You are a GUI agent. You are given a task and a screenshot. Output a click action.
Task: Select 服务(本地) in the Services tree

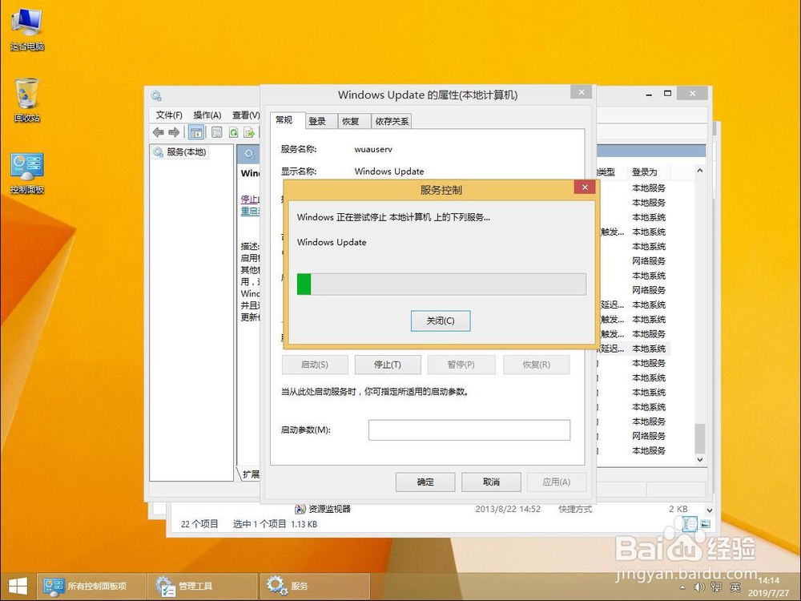[180, 151]
